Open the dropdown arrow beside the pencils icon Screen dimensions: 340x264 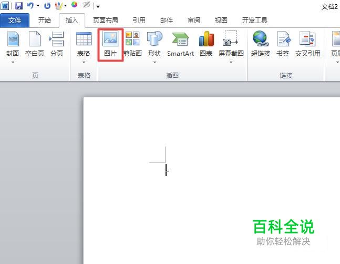65,6
